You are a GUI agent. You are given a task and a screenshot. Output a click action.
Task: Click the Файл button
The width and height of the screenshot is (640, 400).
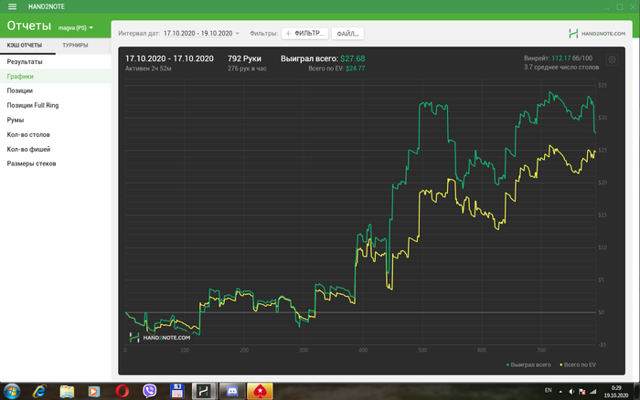click(347, 34)
